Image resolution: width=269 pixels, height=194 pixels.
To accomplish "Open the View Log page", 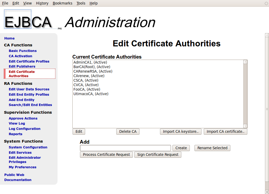I will [x=17, y=124].
